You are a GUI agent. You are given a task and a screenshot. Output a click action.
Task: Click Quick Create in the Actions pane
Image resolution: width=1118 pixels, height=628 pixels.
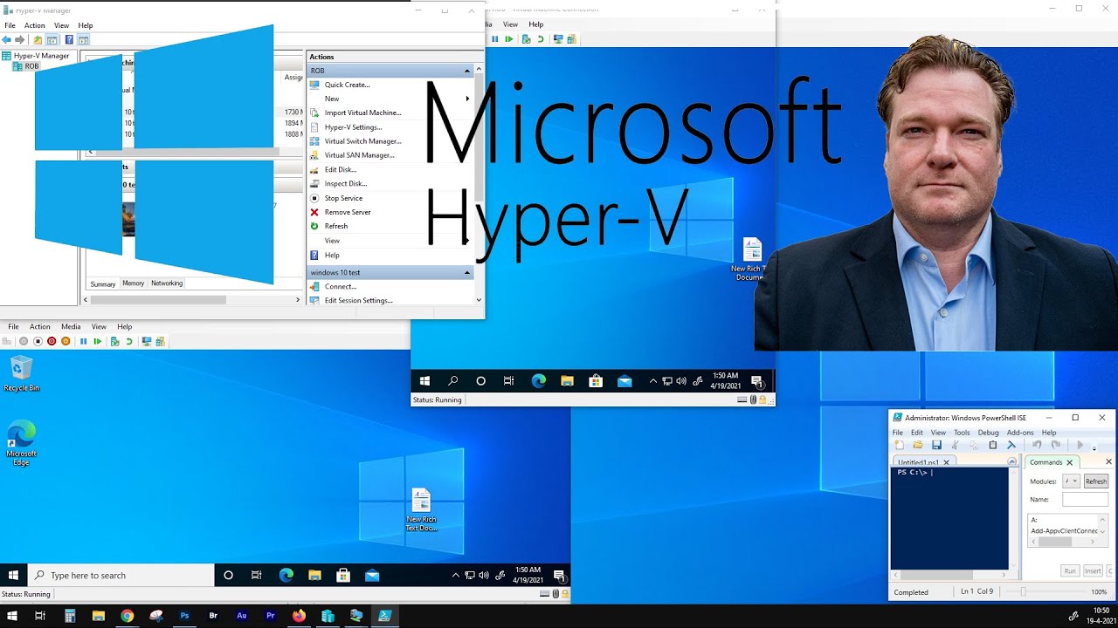point(347,85)
